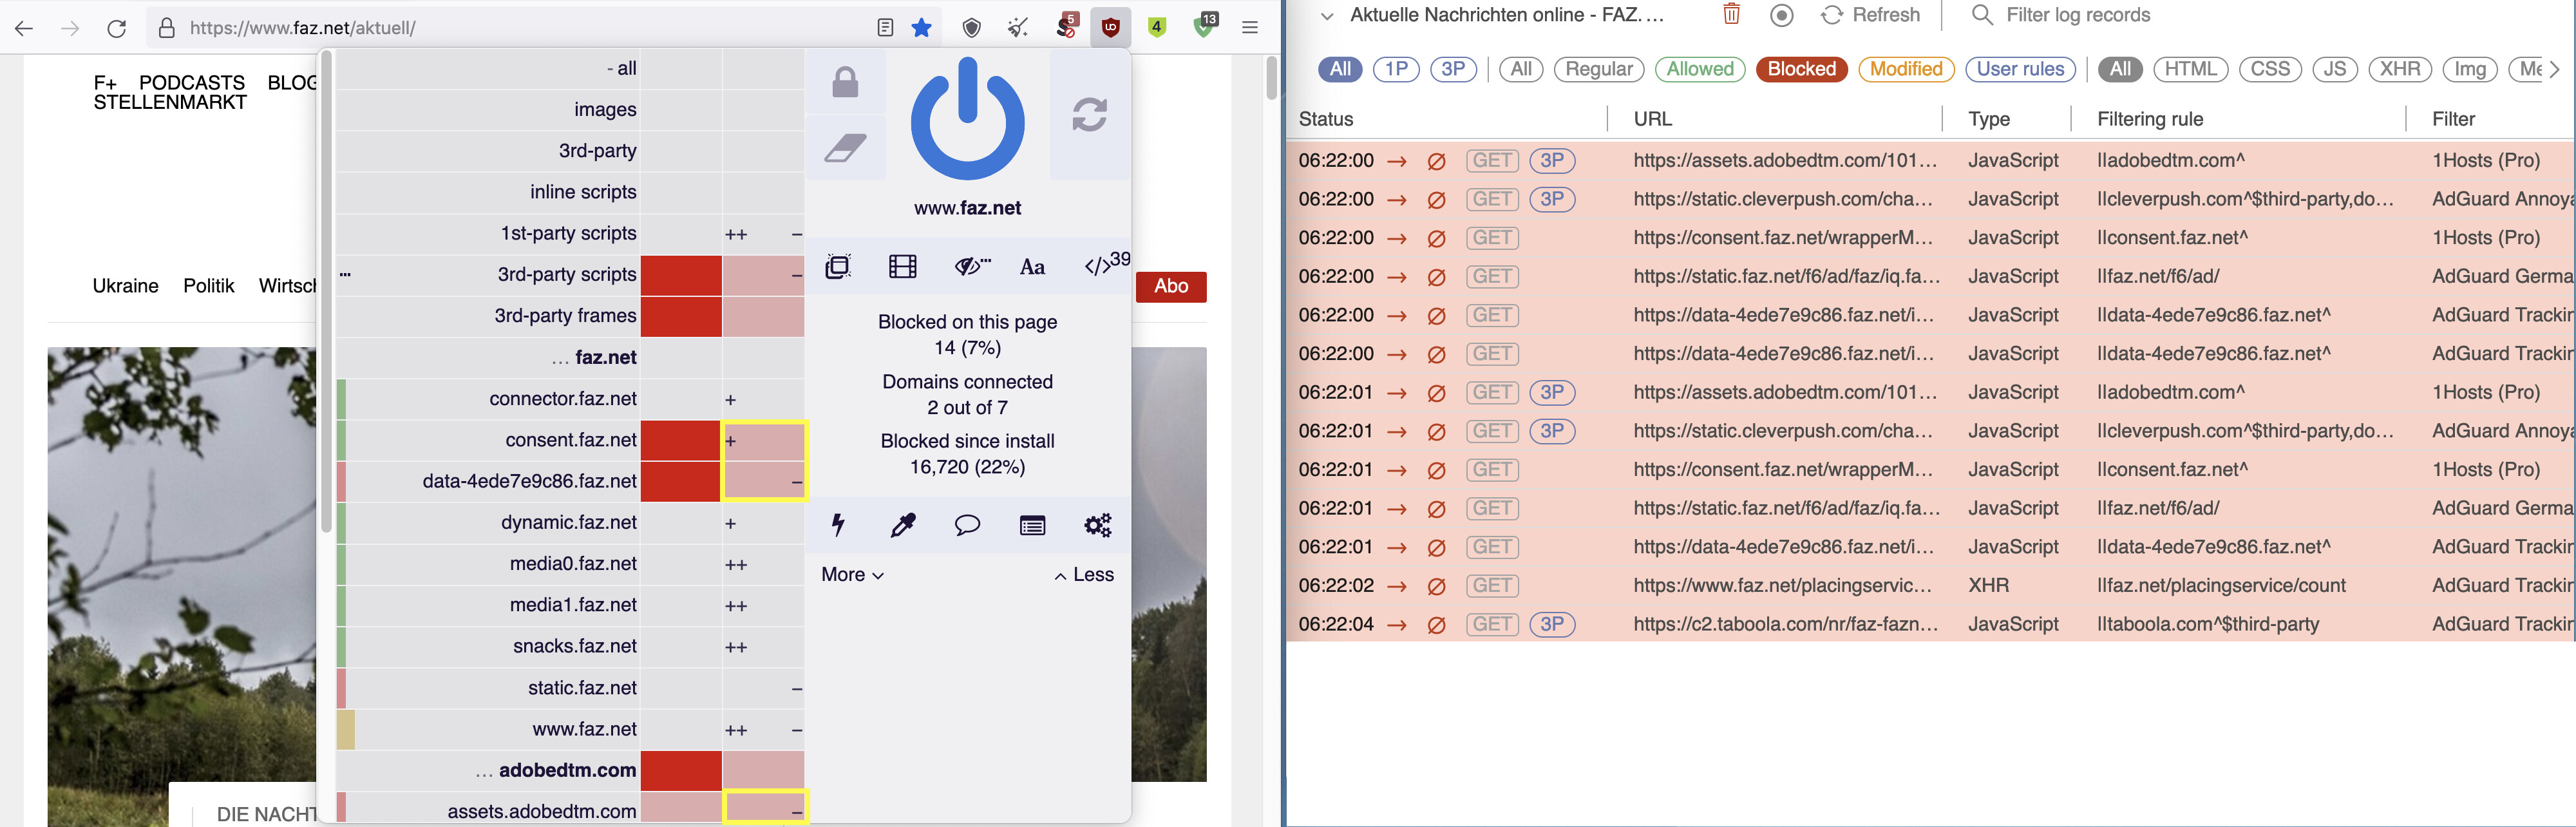Click the green extension icon showing 4
This screenshot has height=827, width=2576.
pos(1157,27)
